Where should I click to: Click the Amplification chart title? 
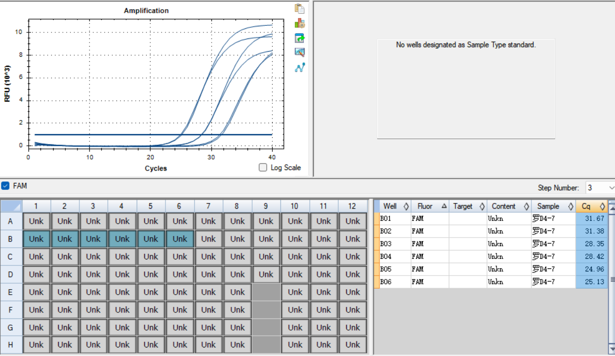click(x=146, y=11)
